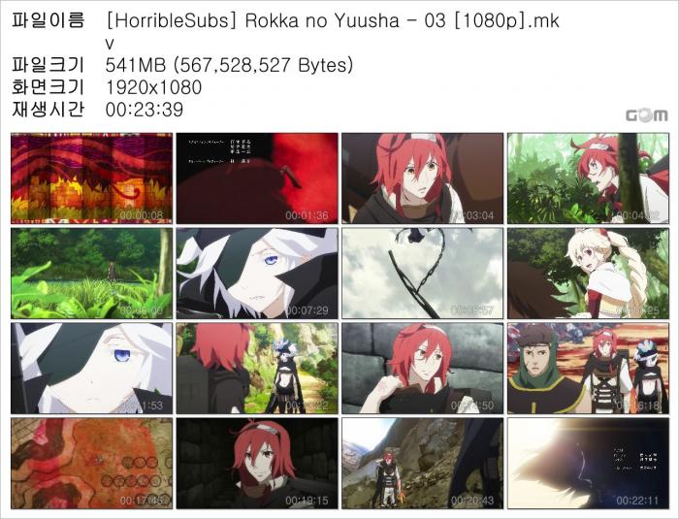Select the thumbnail at 00:00:08

(92, 178)
